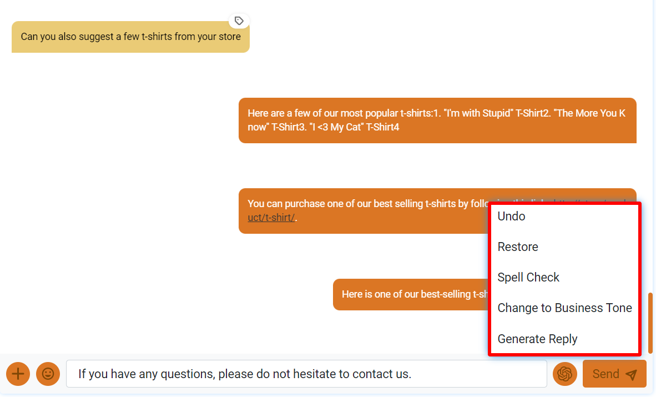The width and height of the screenshot is (656, 397).
Task: Click the highlighted AI suggestions panel
Action: pos(564,278)
